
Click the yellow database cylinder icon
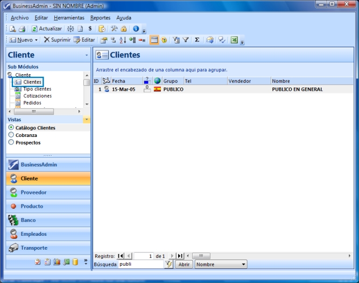click(75, 262)
